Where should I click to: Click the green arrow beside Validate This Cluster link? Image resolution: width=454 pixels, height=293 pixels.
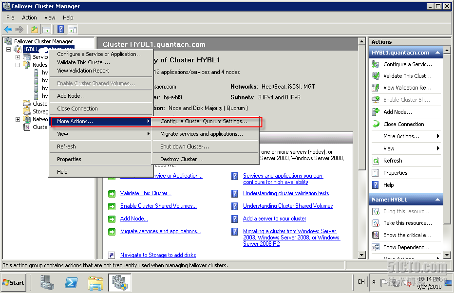pos(112,194)
